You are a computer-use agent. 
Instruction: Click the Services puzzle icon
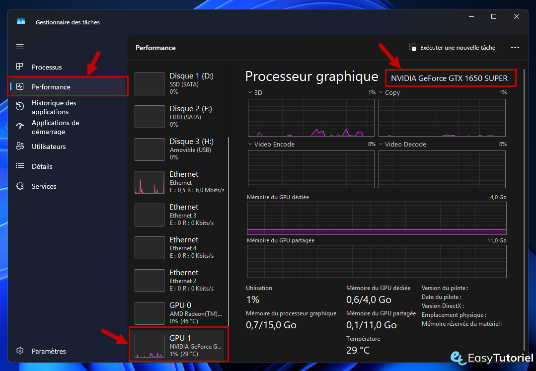click(20, 186)
